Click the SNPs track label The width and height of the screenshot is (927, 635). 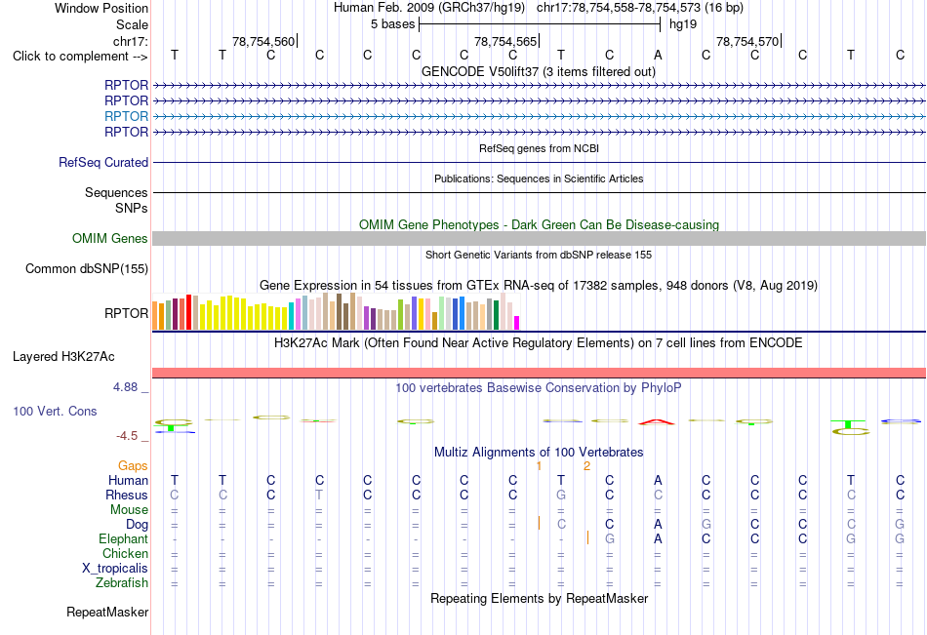132,208
